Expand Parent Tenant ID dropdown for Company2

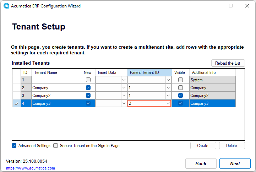click(x=168, y=96)
